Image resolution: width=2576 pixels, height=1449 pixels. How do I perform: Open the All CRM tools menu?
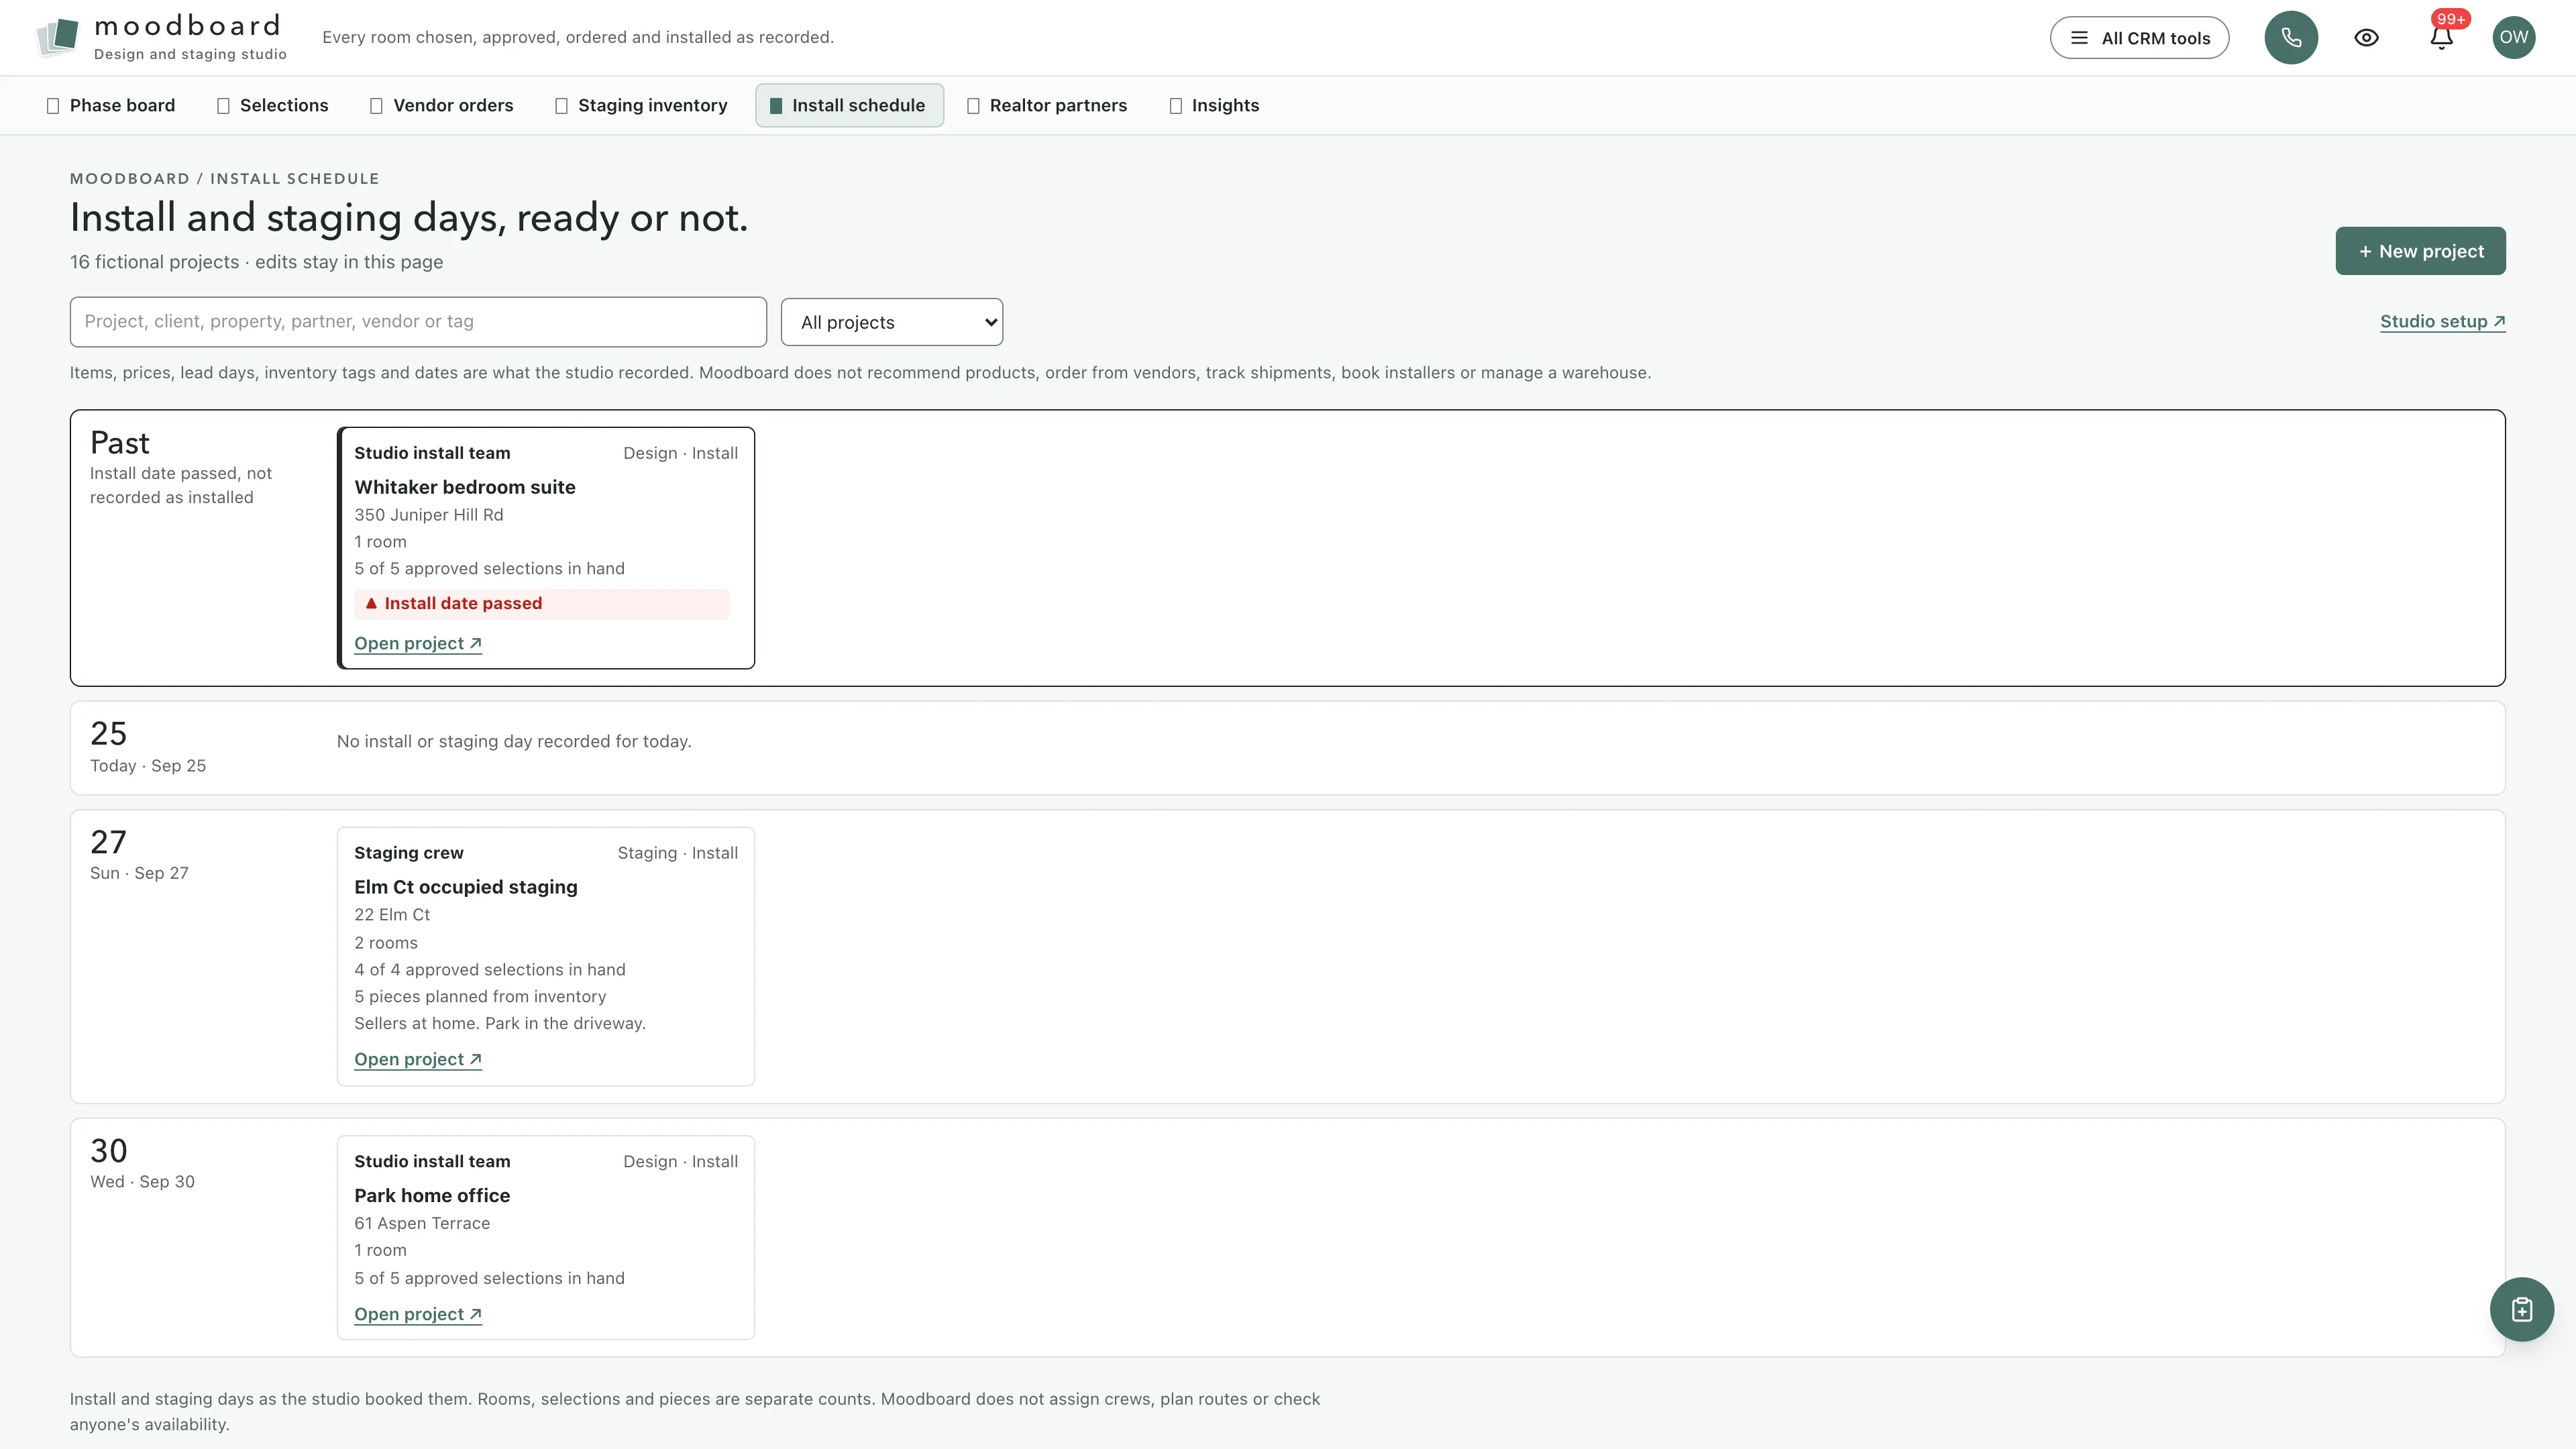tap(2139, 38)
